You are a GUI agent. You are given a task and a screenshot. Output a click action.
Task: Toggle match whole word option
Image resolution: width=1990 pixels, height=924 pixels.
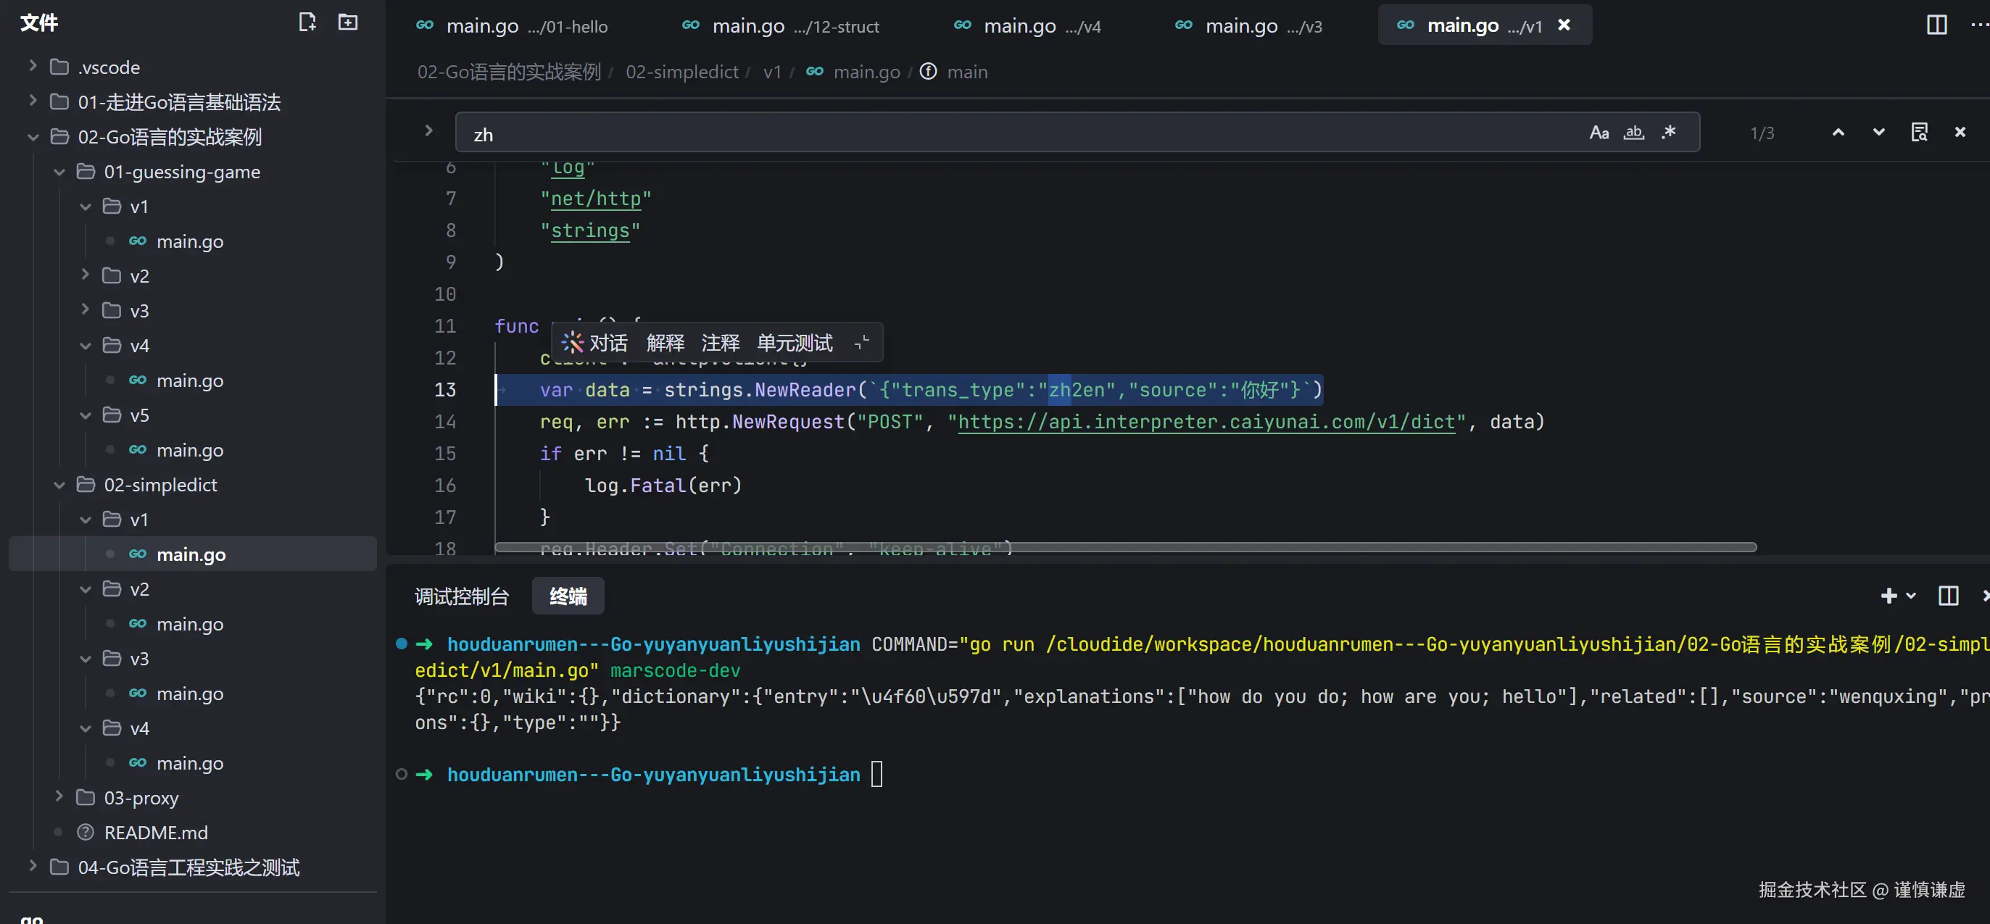pyautogui.click(x=1633, y=133)
